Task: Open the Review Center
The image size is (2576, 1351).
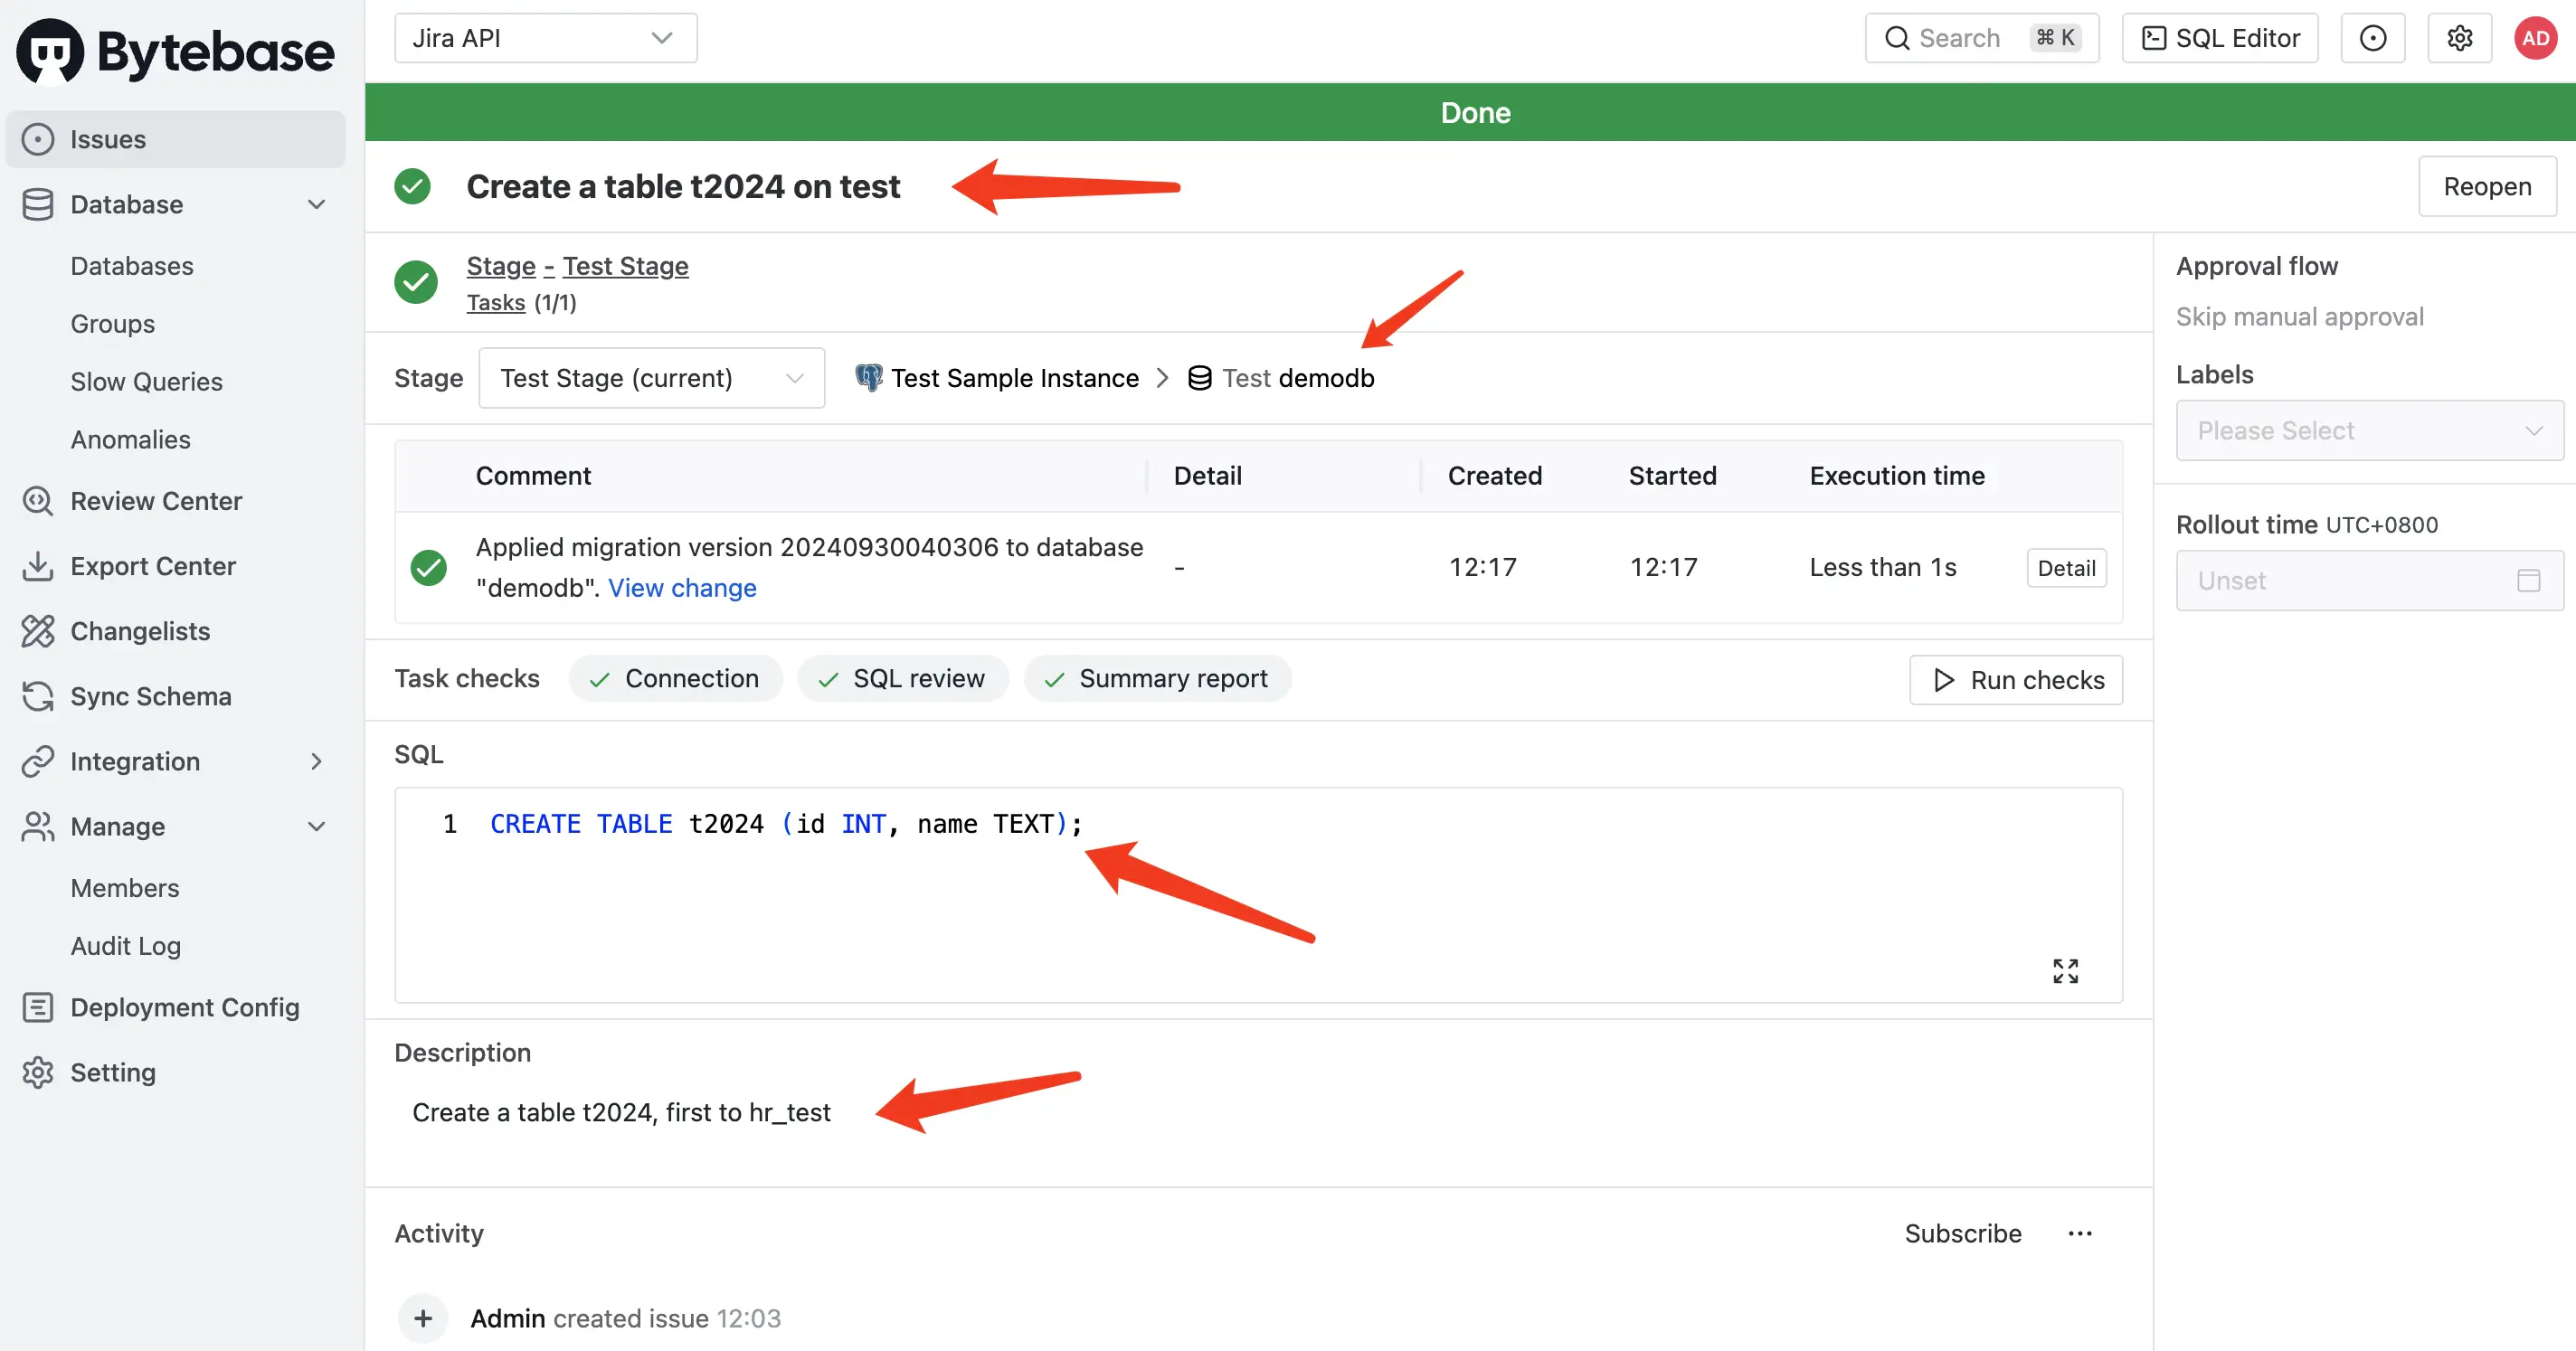Action: pyautogui.click(x=156, y=501)
